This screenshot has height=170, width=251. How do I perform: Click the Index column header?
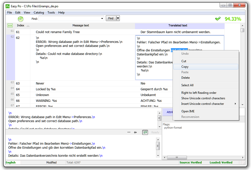[21, 25]
